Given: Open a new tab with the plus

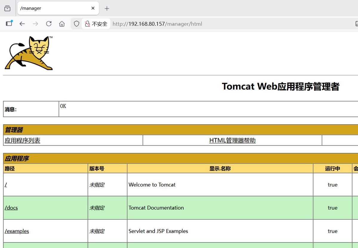Looking at the screenshot, I should click(107, 8).
